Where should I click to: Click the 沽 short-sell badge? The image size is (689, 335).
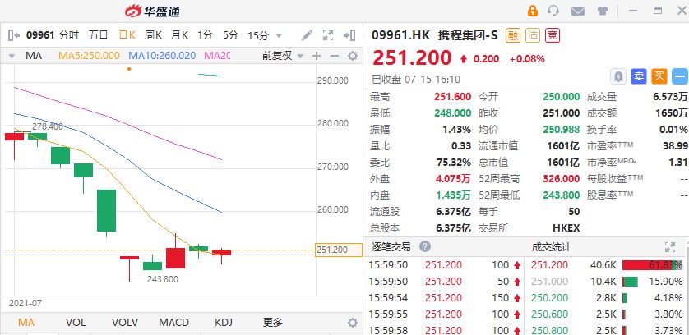[x=533, y=35]
